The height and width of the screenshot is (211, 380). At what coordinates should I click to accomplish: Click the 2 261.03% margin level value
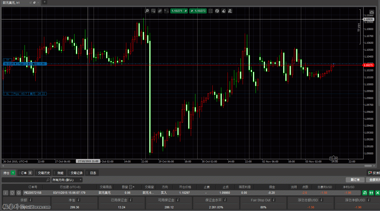pyautogui.click(x=216, y=207)
